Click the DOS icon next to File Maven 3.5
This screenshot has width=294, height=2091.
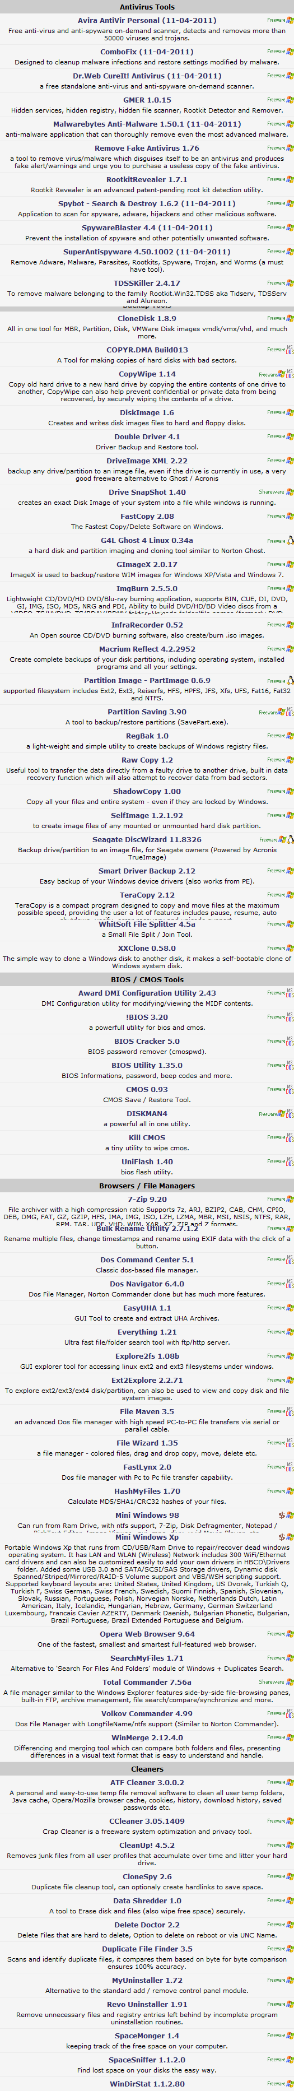point(290,1411)
